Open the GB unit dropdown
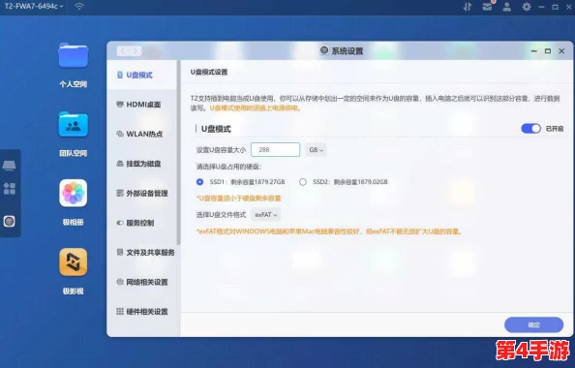Viewport: 575px width, 368px height. coord(316,150)
